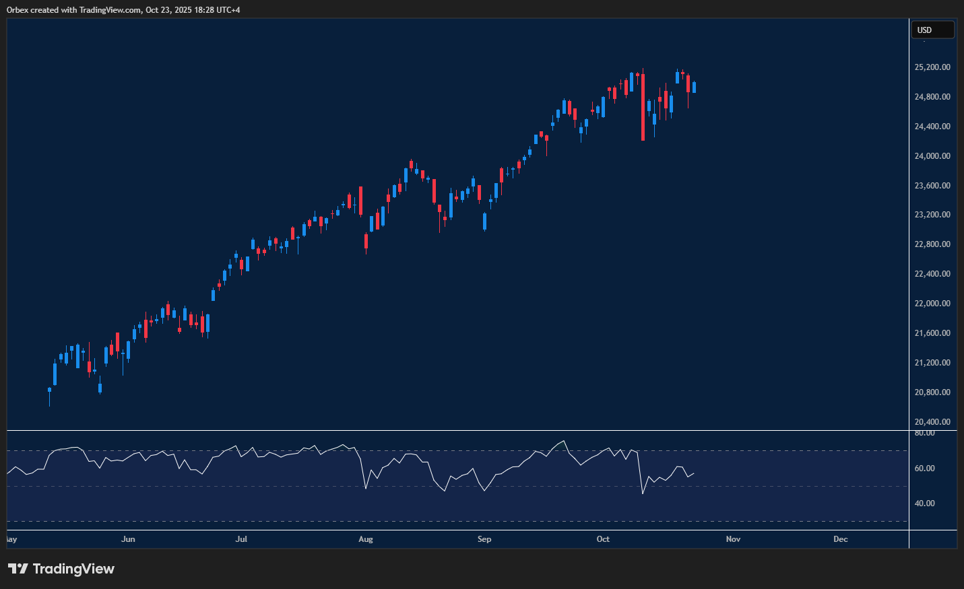This screenshot has width=964, height=589.
Task: Select the 22,000.00 price scale label
Action: (932, 304)
